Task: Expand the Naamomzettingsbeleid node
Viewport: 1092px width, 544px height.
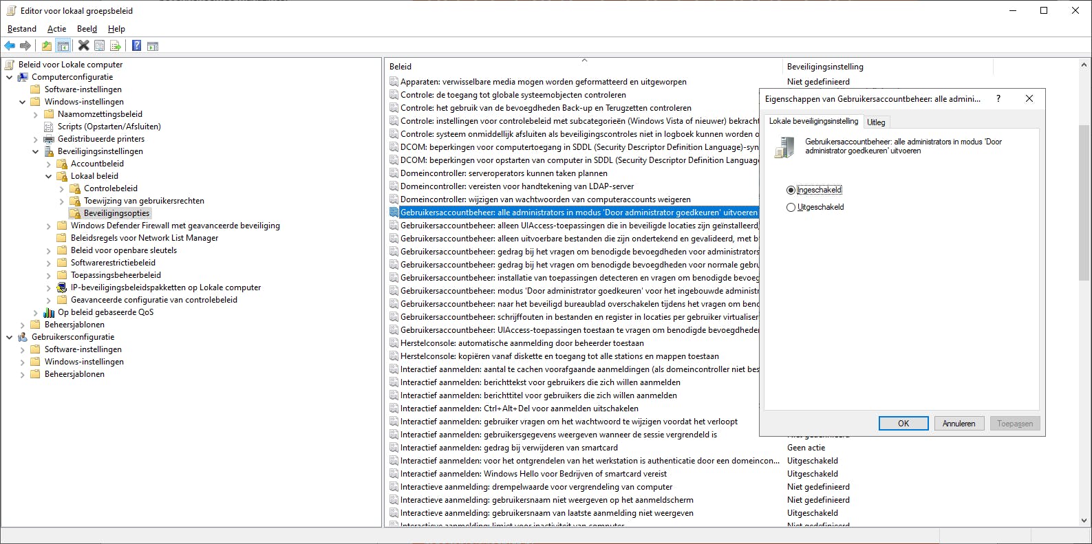Action: click(x=36, y=114)
